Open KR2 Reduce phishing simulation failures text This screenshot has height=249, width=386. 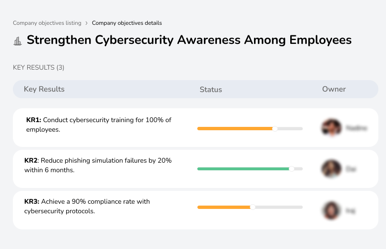pos(98,165)
